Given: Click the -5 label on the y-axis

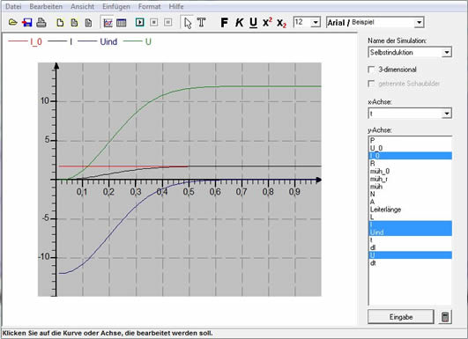Looking at the screenshot, I should (45, 218).
